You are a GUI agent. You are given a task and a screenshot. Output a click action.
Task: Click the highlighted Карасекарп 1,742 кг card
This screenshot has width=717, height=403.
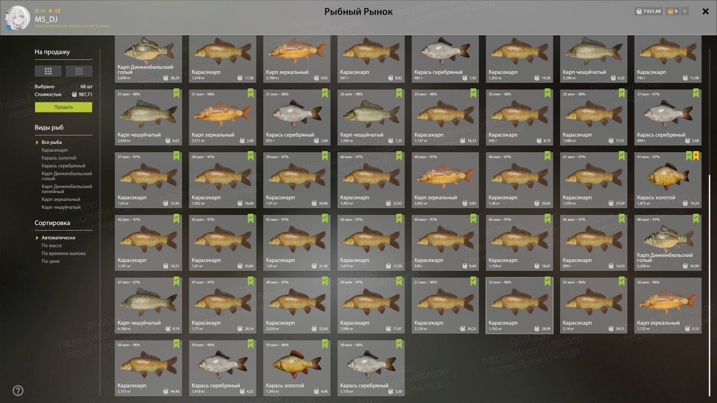point(519,306)
